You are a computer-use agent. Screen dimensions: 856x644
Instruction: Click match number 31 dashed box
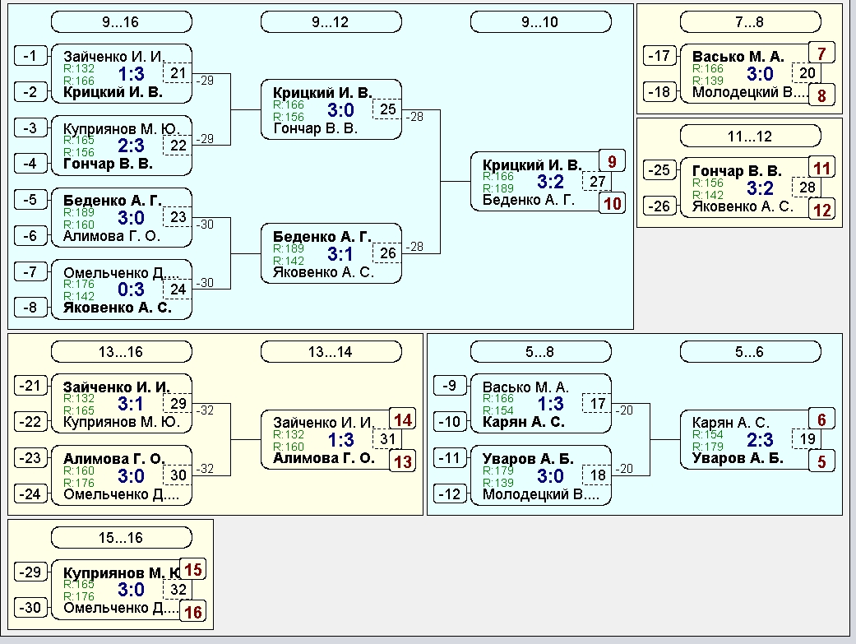(x=387, y=438)
